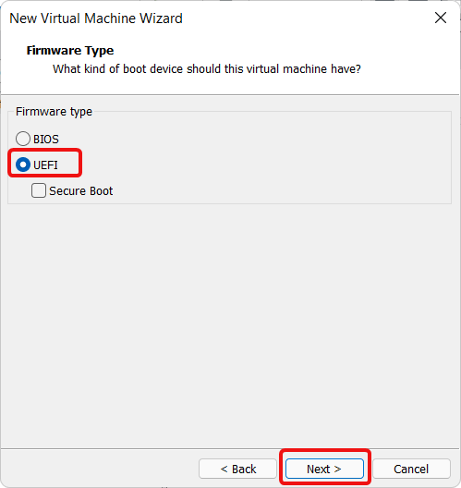Select the UEFI radio button circle
Image resolution: width=461 pixels, height=488 pixels.
click(23, 165)
